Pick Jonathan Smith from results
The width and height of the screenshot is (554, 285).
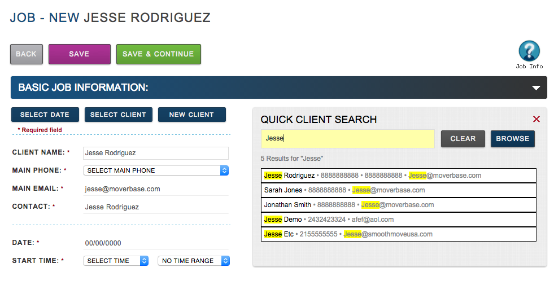[x=398, y=205]
